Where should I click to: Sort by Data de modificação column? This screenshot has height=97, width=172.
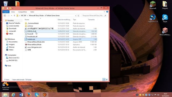[64, 20]
